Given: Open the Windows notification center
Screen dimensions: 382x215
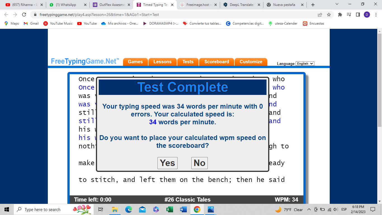Looking at the screenshot, I should pos(372,209).
